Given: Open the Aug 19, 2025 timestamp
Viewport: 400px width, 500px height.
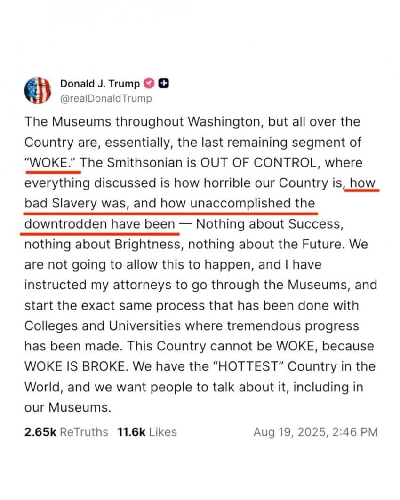Looking at the screenshot, I should [315, 432].
